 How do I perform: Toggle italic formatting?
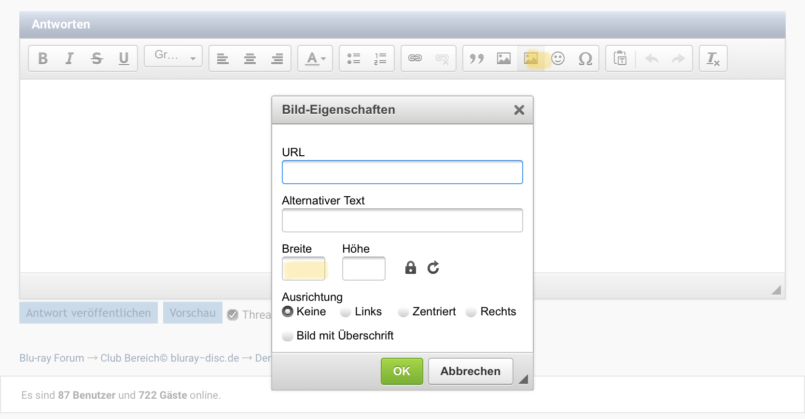tap(69, 58)
